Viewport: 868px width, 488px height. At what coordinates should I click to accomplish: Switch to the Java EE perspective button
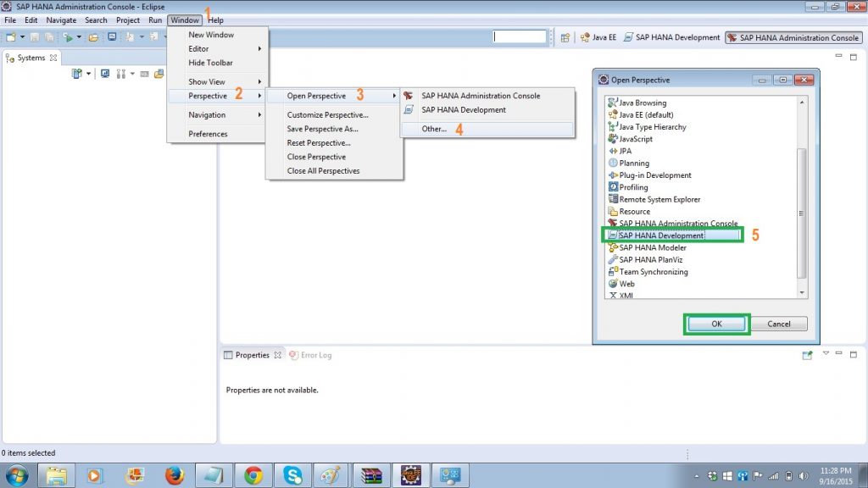[x=598, y=37]
